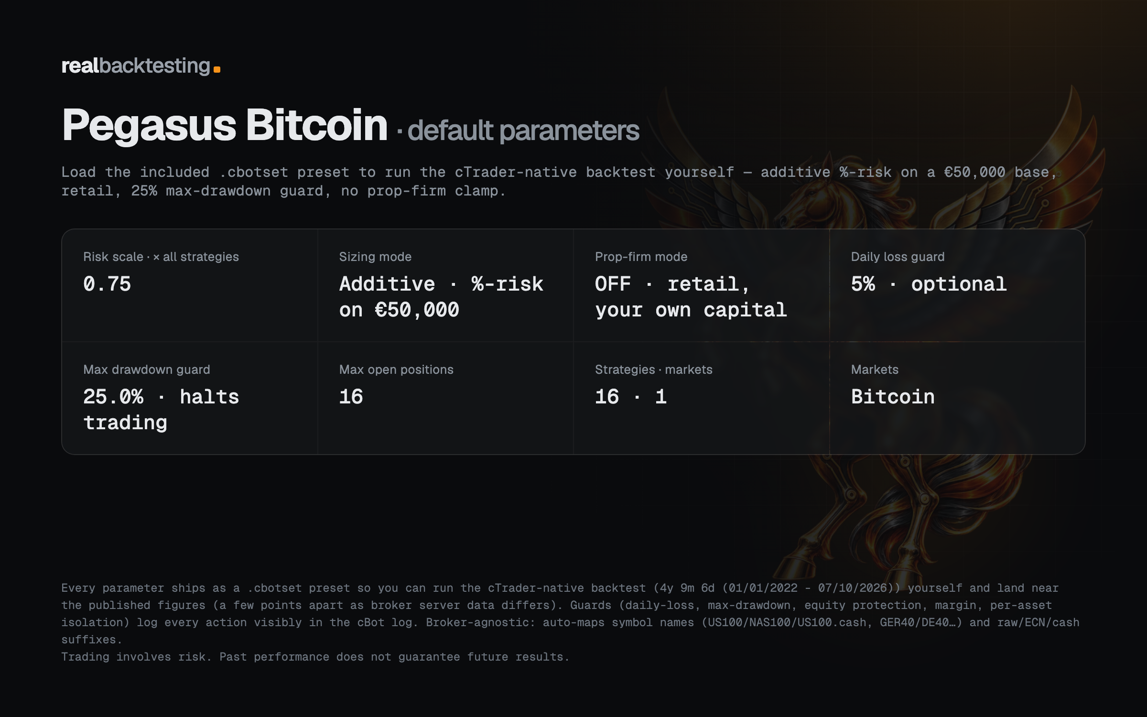The width and height of the screenshot is (1147, 717).
Task: Select the risk scale value 0.75
Action: click(x=107, y=284)
